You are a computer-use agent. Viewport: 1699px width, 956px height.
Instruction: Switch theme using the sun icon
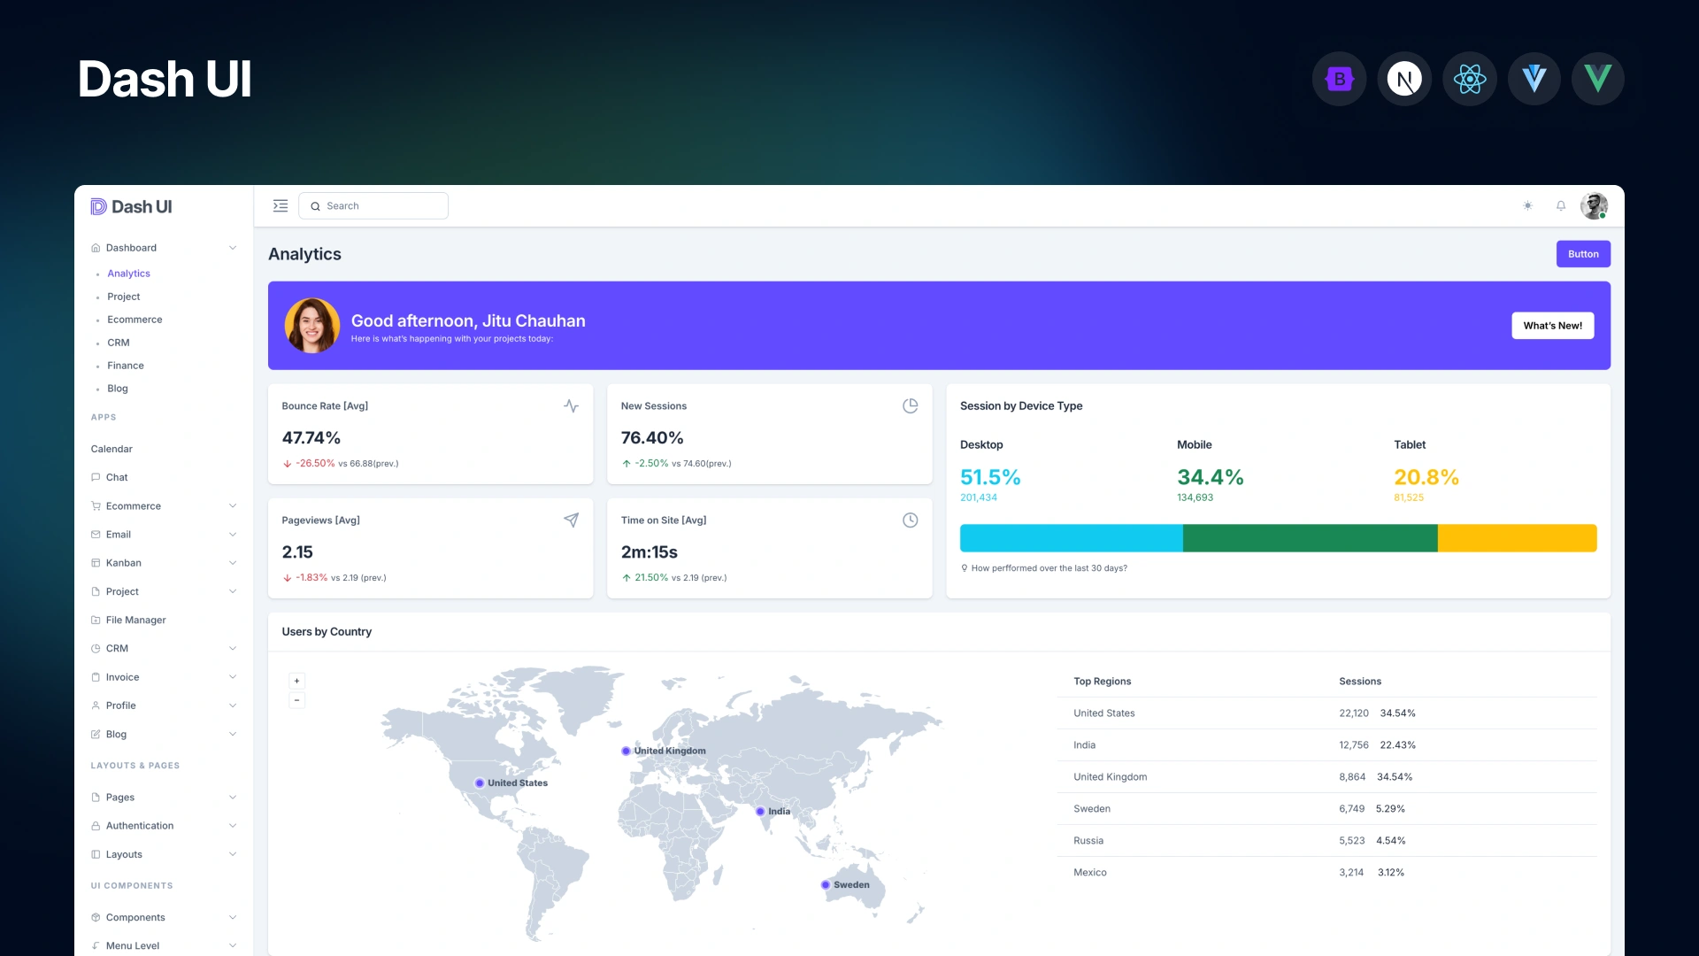click(x=1527, y=205)
